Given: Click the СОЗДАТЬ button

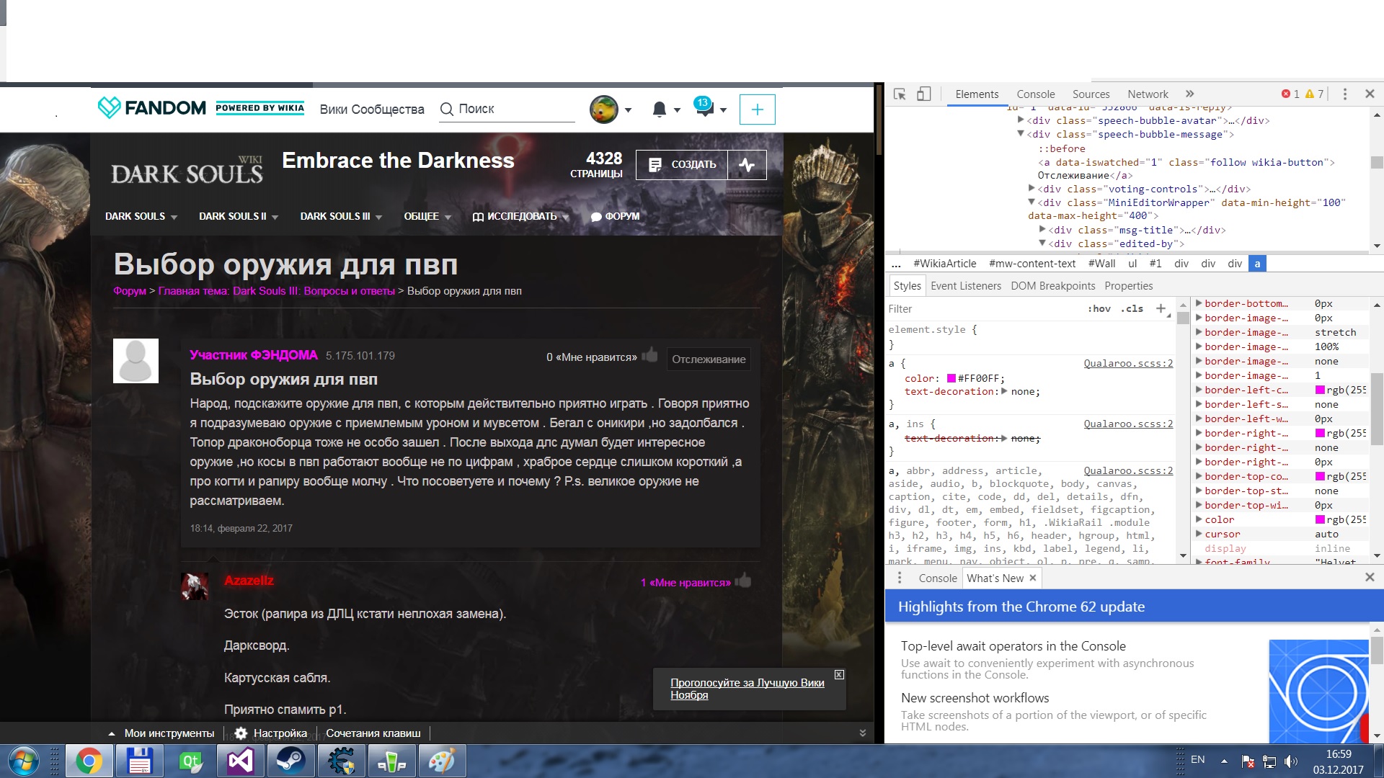Looking at the screenshot, I should [x=682, y=165].
